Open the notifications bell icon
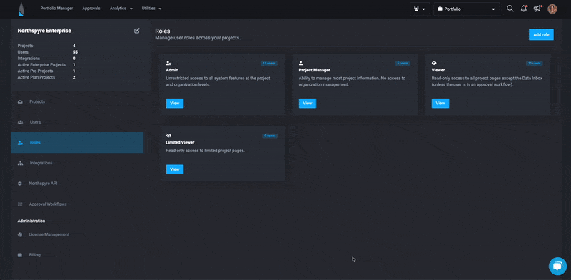This screenshot has width=571, height=280. point(524,9)
